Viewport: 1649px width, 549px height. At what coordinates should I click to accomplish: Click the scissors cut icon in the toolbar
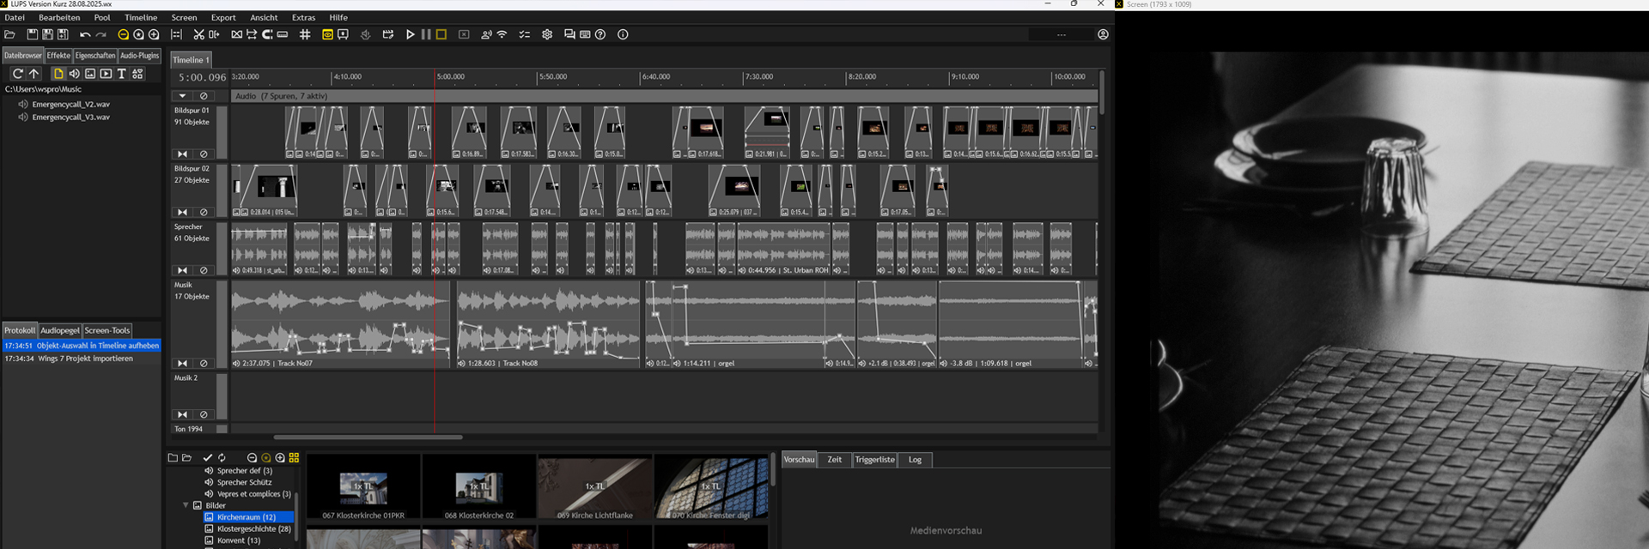198,34
